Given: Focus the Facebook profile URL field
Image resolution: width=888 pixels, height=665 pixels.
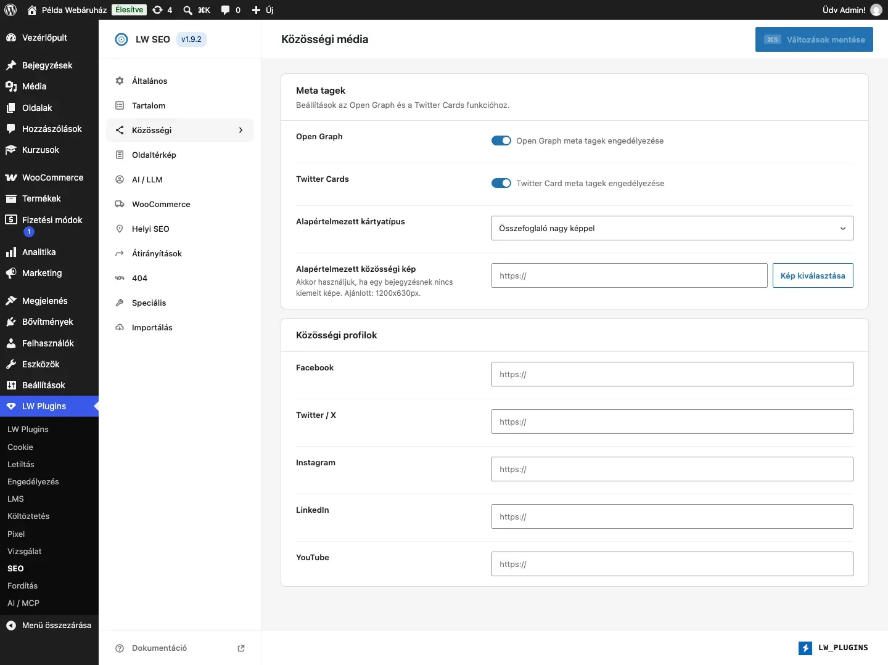Looking at the screenshot, I should tap(672, 374).
